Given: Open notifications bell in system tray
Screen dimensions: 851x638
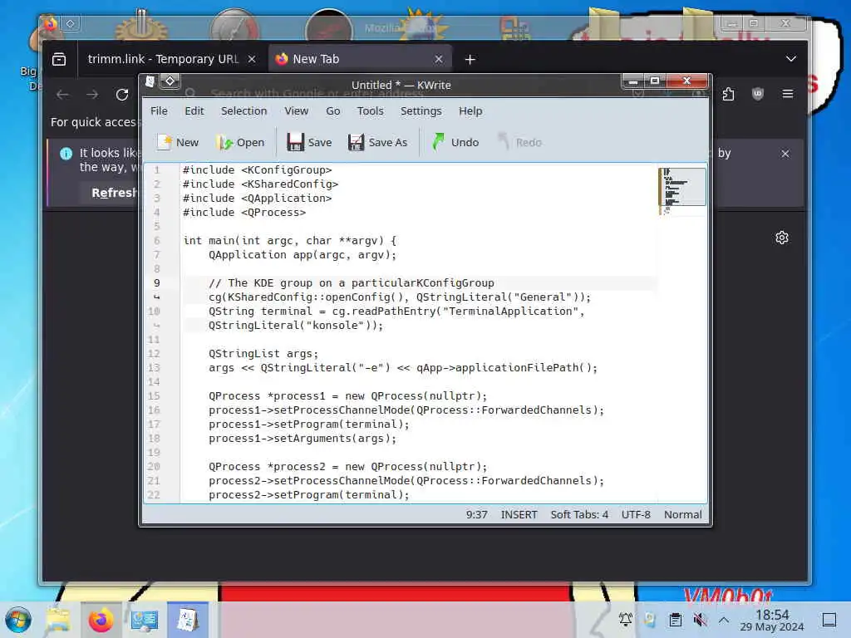Looking at the screenshot, I should [626, 620].
